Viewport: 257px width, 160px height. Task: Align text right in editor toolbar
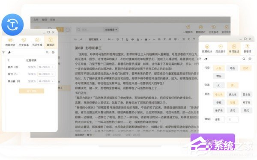click(170, 39)
